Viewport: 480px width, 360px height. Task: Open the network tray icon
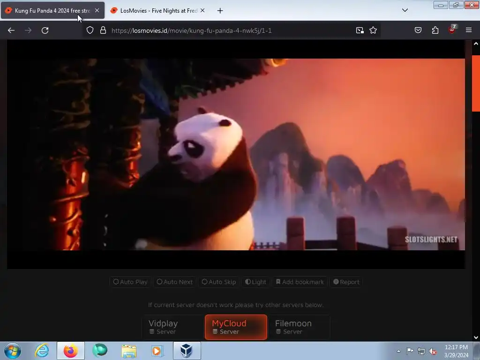pyautogui.click(x=421, y=351)
